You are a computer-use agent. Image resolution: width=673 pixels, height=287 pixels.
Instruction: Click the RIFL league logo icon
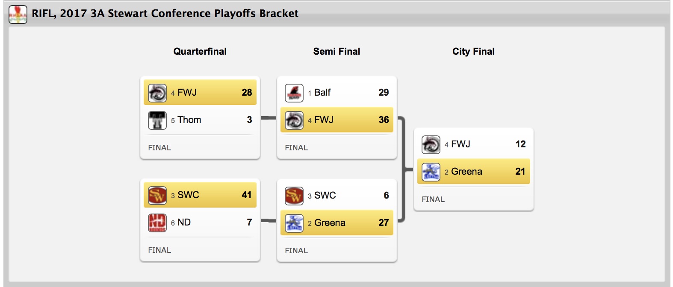pos(18,14)
